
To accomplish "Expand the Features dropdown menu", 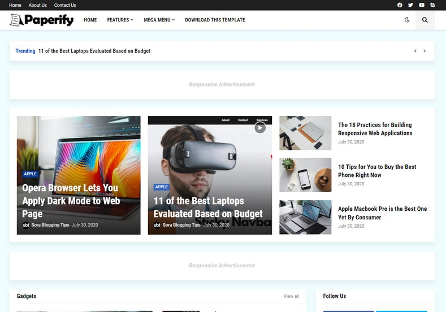I will pyautogui.click(x=120, y=20).
